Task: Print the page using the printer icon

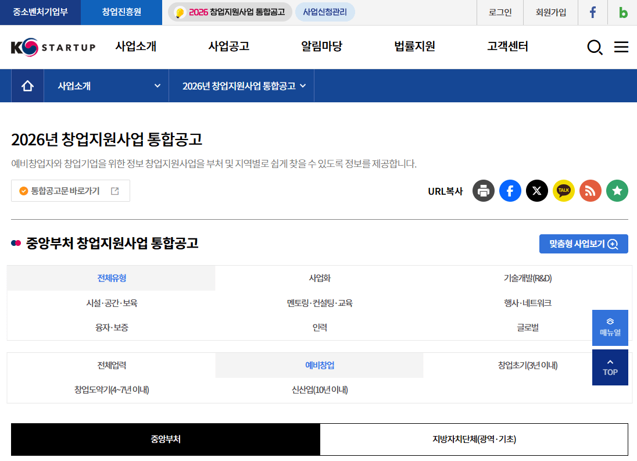Action: tap(483, 191)
